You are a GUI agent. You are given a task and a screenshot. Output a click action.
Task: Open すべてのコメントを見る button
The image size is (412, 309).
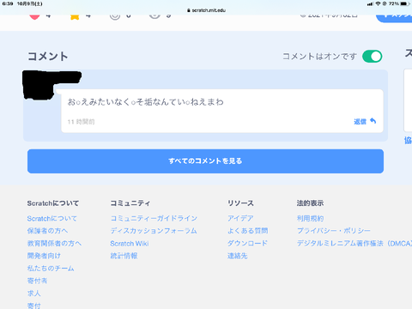tap(205, 161)
